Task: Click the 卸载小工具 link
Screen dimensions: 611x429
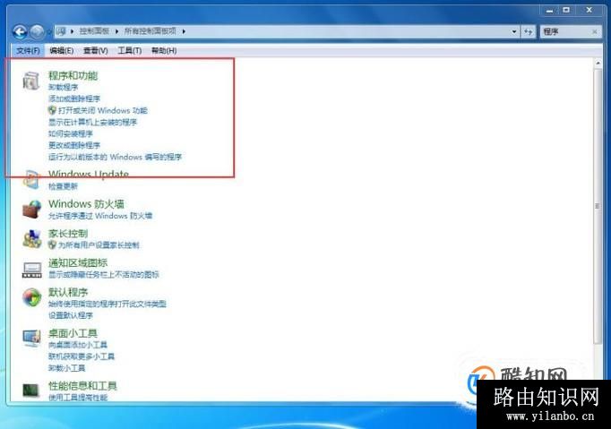Action: click(x=66, y=368)
